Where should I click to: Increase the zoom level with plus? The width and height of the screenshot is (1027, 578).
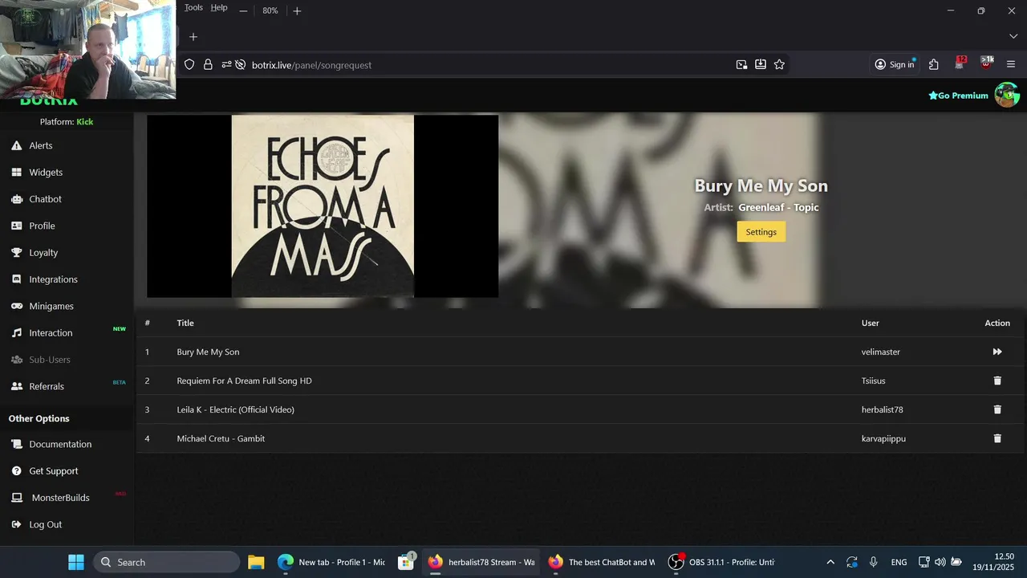(297, 11)
